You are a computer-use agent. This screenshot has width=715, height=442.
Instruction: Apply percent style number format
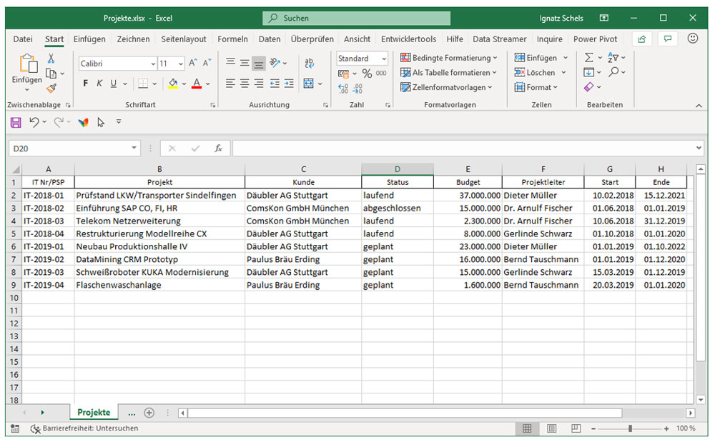367,74
